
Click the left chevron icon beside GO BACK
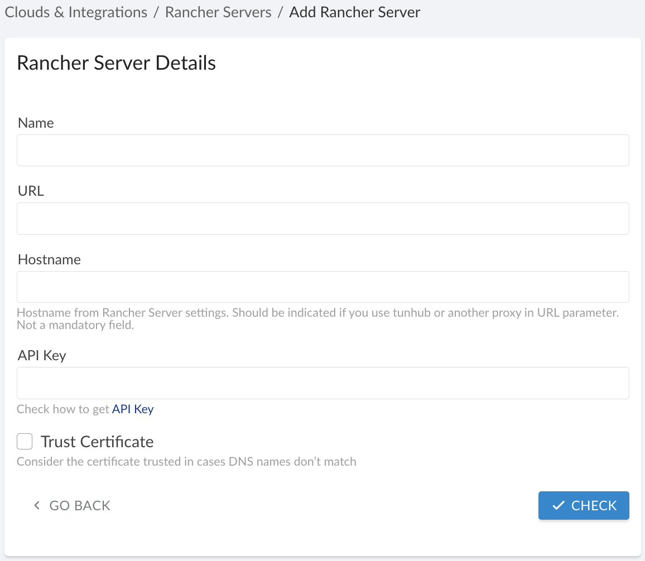(x=36, y=505)
